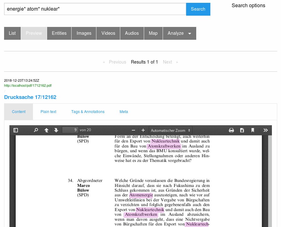The width and height of the screenshot is (281, 227).
Task: Go to previous page with up arrow
Action: (46, 130)
